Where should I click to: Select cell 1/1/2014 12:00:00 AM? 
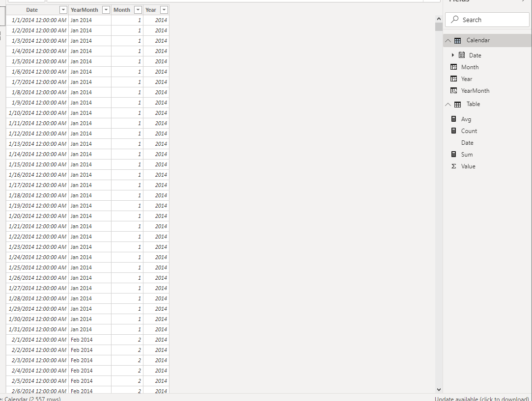(x=37, y=20)
